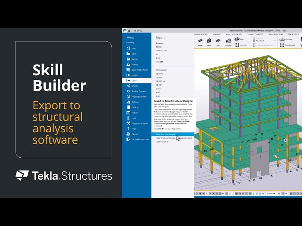Choose Tube NC files export option
The height and width of the screenshot is (226, 302).
(161, 51)
